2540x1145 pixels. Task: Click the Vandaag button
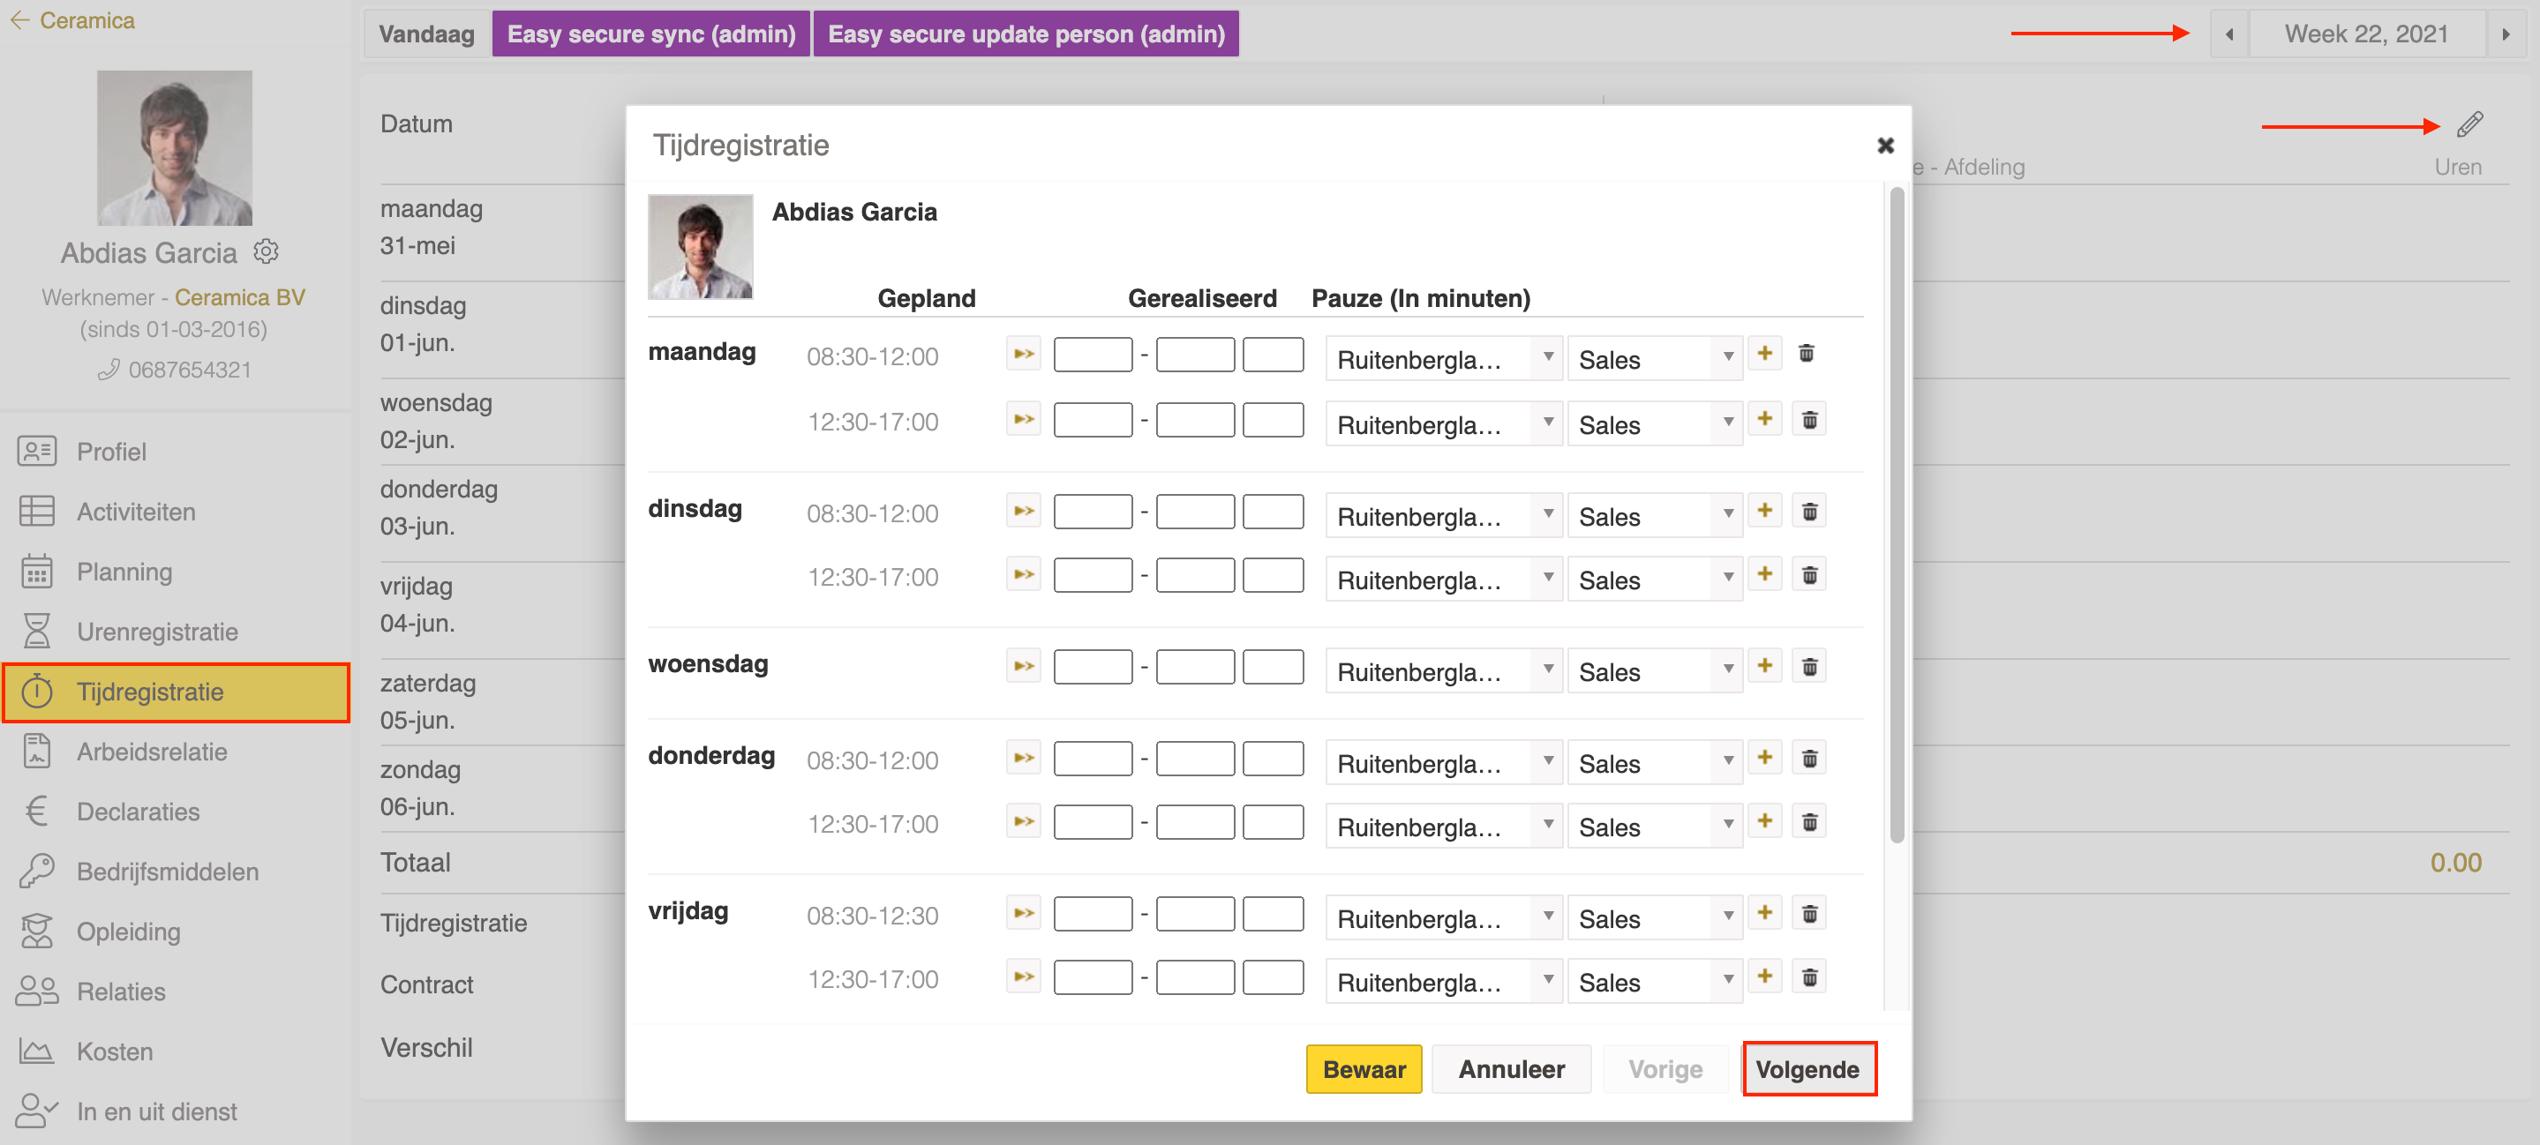tap(427, 34)
